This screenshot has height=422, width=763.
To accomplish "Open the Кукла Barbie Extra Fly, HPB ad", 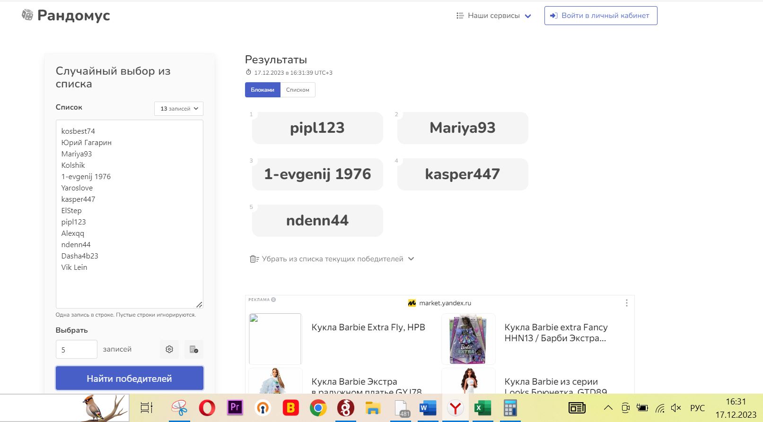I will pyautogui.click(x=368, y=327).
